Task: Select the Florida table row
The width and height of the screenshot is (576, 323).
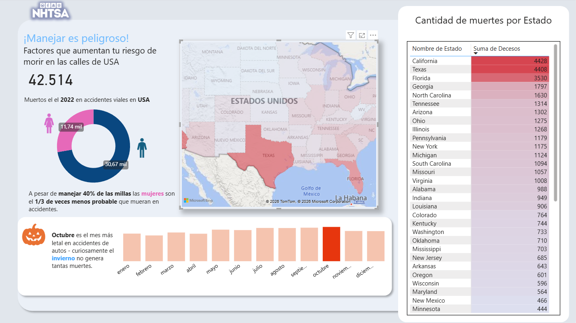Action: tap(480, 78)
